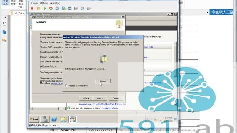This screenshot has width=237, height=133.
Task: Open the blue copy pages sidebar icon
Action: pyautogui.click(x=4, y=32)
